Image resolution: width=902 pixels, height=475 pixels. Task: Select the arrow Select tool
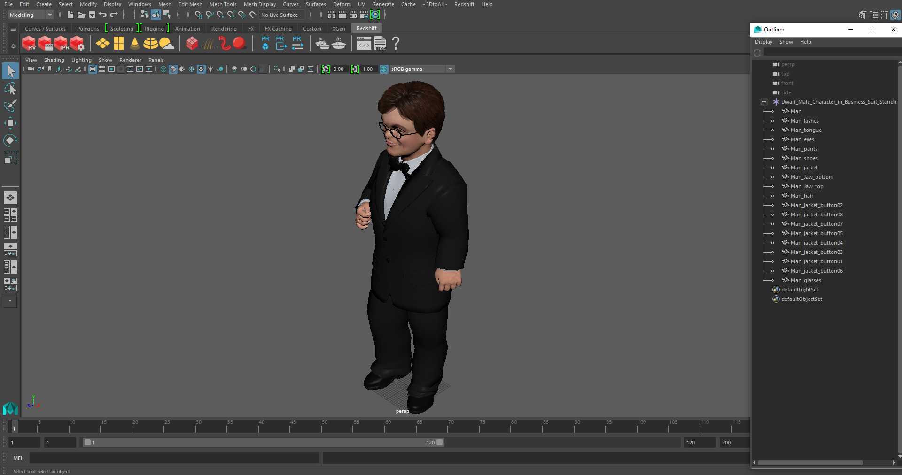pos(10,71)
